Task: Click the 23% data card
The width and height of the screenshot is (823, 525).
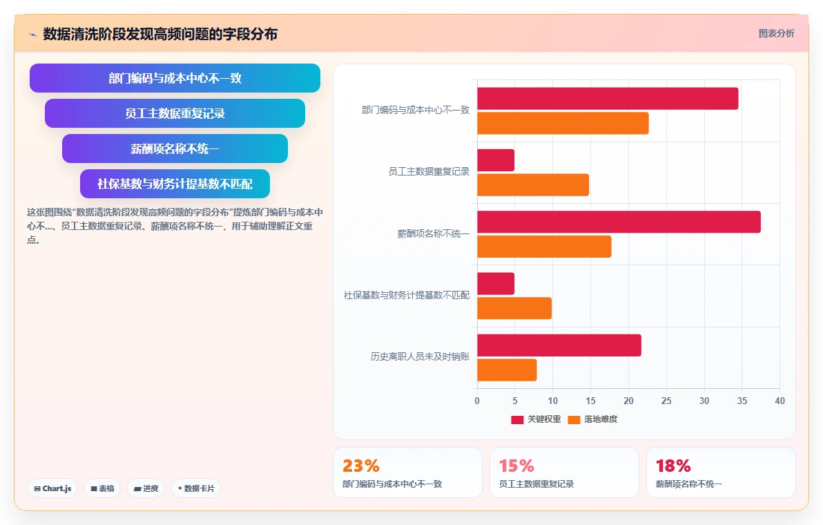Action: (x=408, y=472)
